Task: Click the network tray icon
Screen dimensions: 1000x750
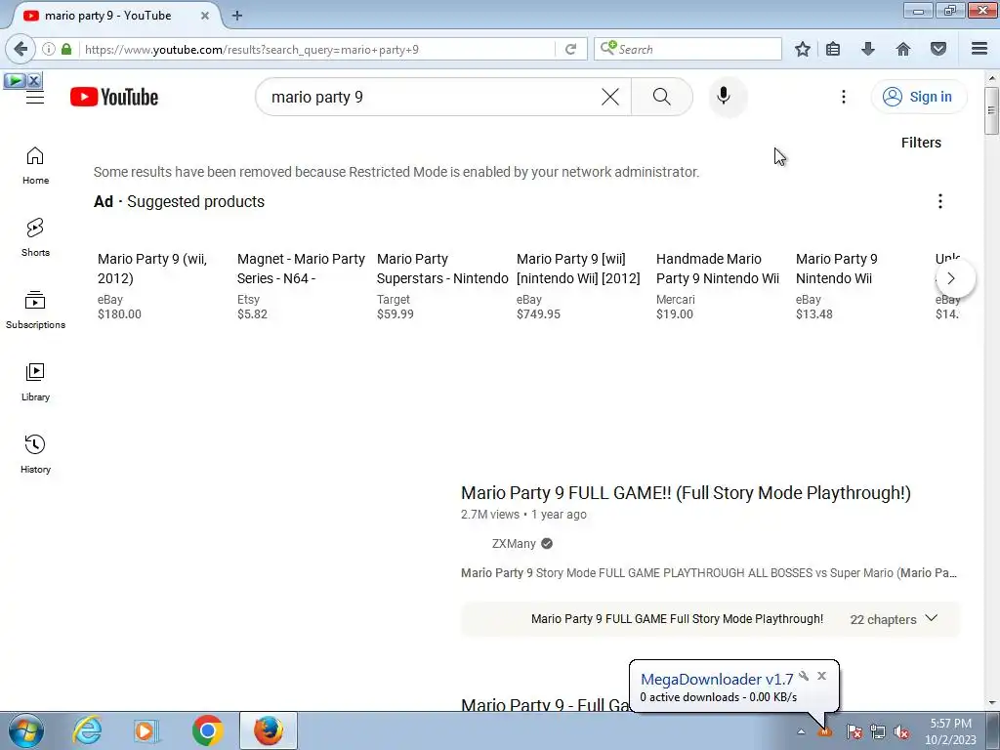Action: [x=878, y=732]
